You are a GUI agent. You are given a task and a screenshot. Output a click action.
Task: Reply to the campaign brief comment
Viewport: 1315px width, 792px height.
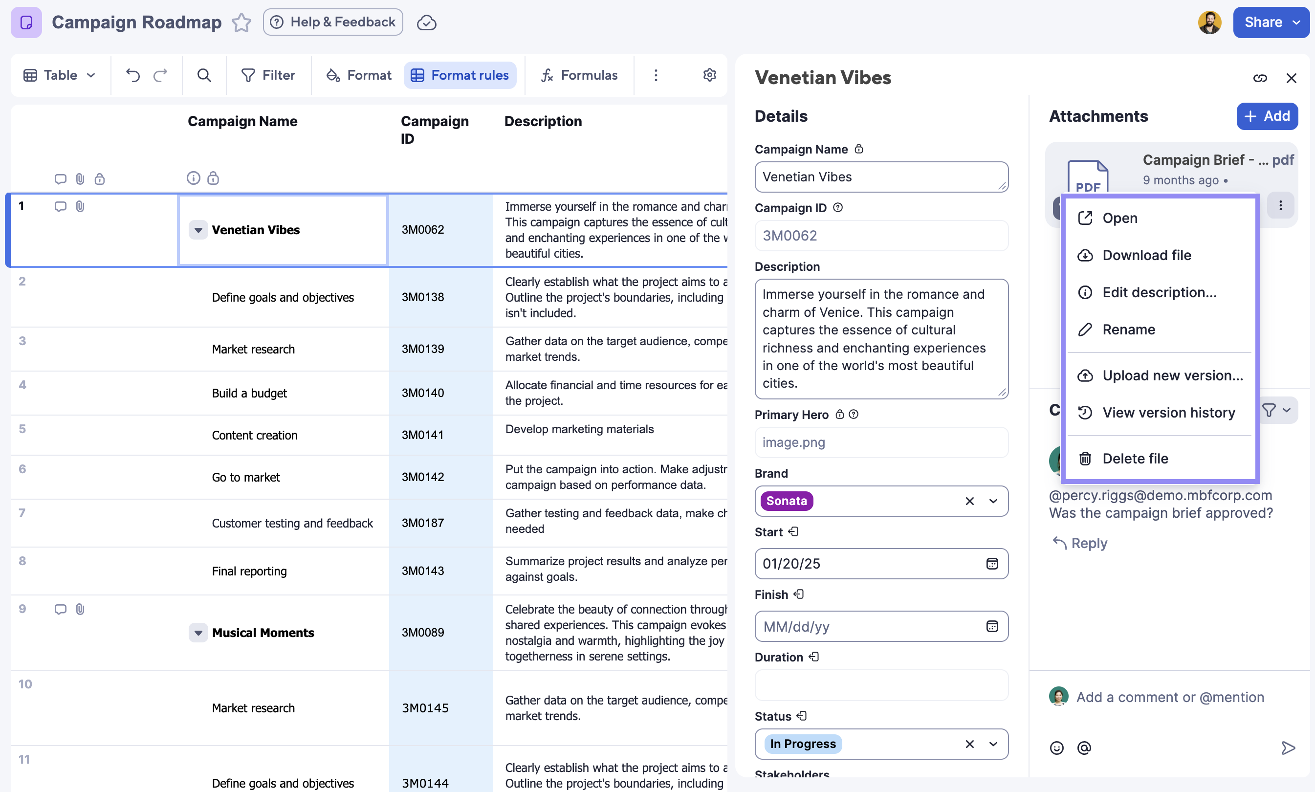point(1080,543)
